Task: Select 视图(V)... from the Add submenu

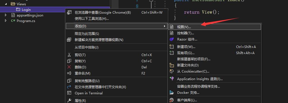Action: point(215,27)
